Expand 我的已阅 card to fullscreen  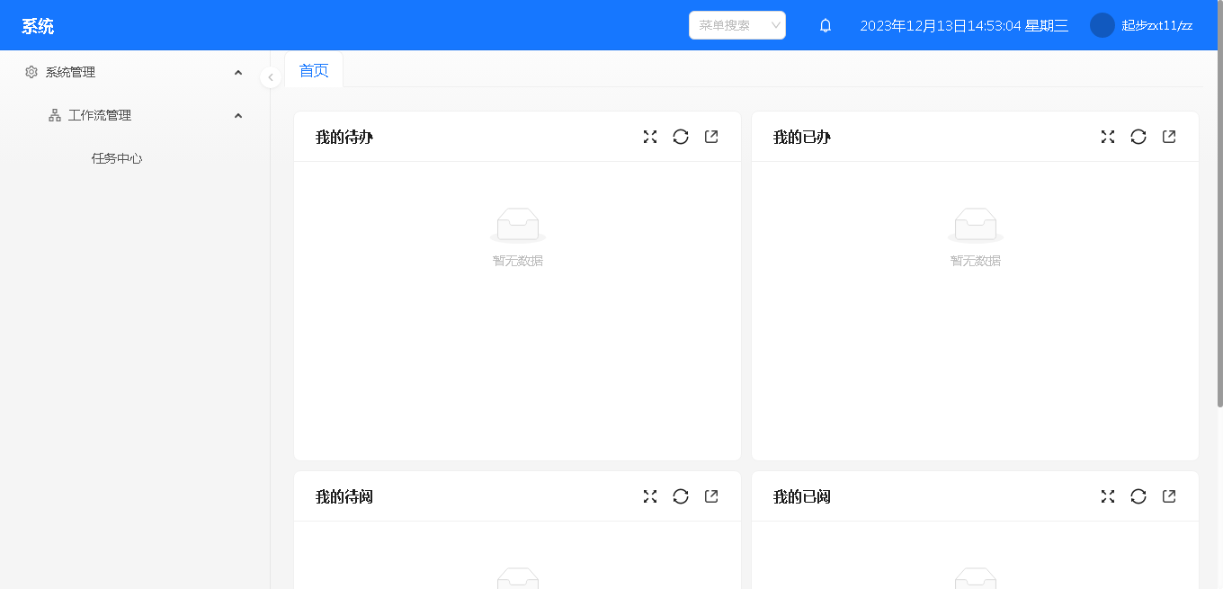pyautogui.click(x=1108, y=496)
